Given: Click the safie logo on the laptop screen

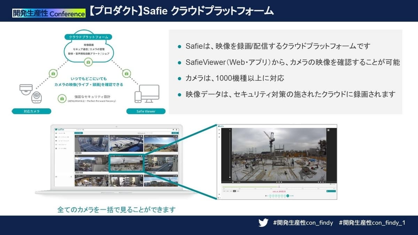Looking at the screenshot, I should (60, 130).
